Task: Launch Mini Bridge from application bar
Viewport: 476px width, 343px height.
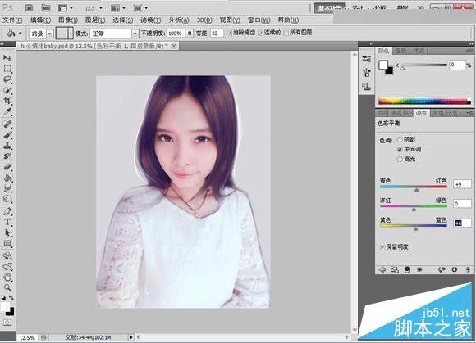Action: point(46,8)
